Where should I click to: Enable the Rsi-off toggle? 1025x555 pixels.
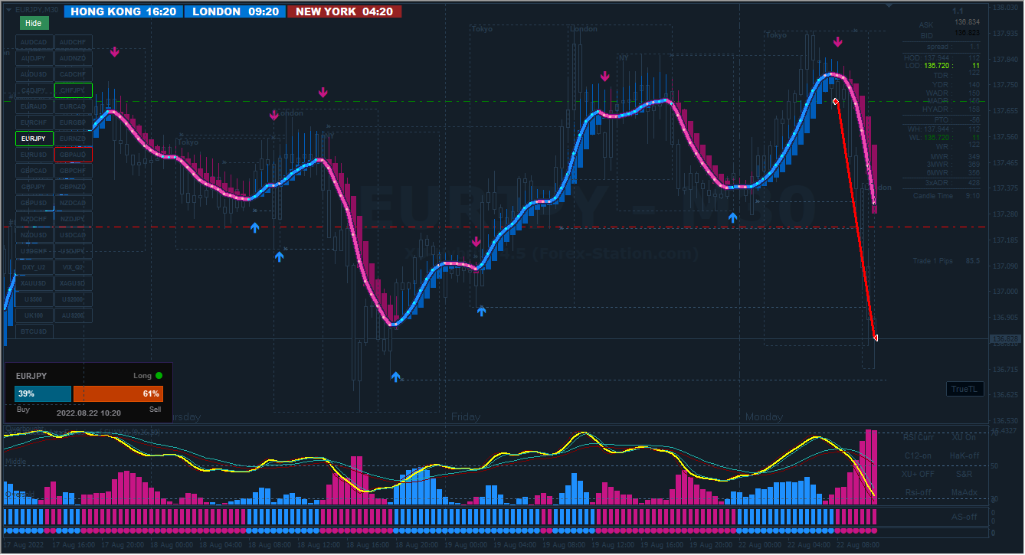click(x=918, y=492)
